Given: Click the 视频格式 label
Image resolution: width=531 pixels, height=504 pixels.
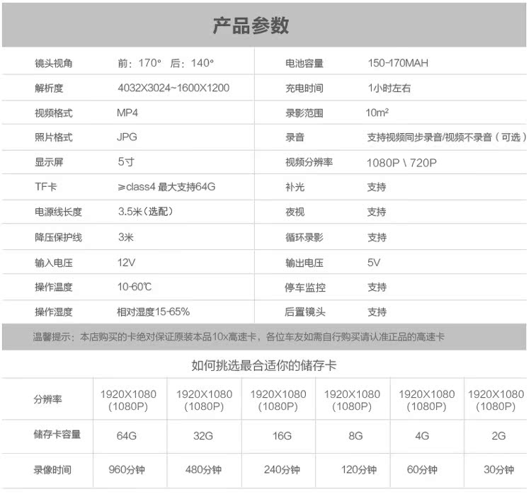Looking at the screenshot, I should pyautogui.click(x=54, y=113).
